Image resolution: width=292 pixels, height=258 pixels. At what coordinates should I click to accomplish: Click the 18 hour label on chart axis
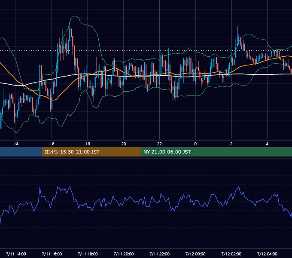(x=88, y=144)
